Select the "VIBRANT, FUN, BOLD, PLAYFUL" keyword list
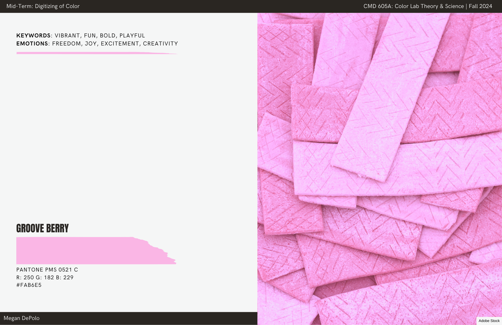502x325 pixels. 100,36
